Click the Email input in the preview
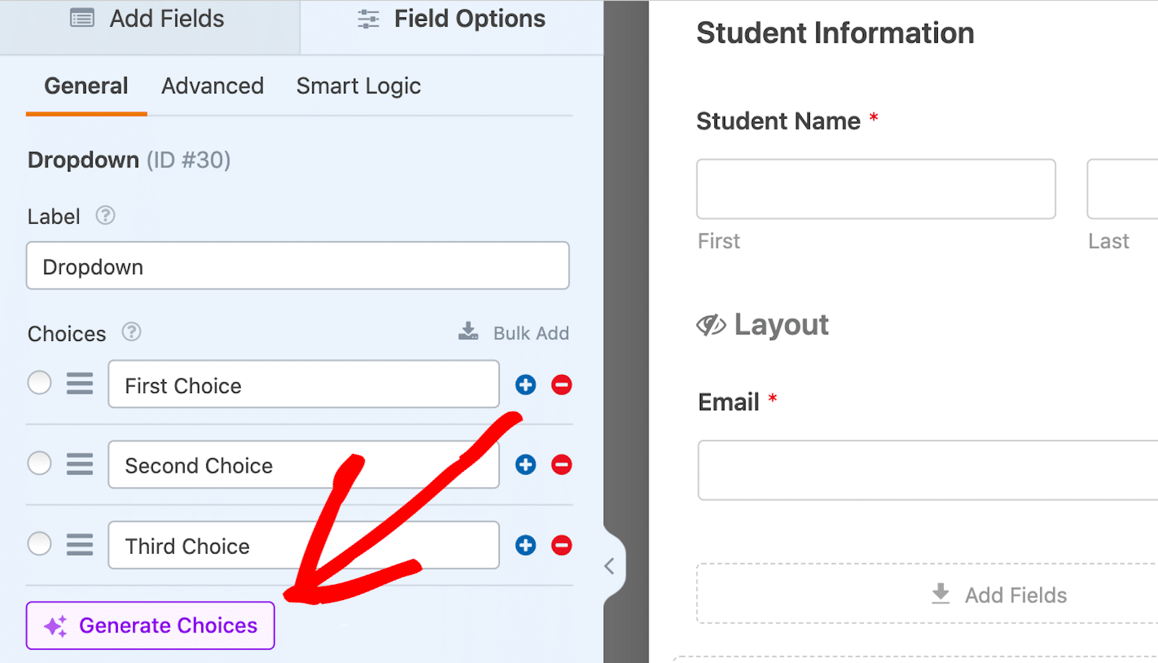This screenshot has height=663, width=1158. (x=926, y=470)
